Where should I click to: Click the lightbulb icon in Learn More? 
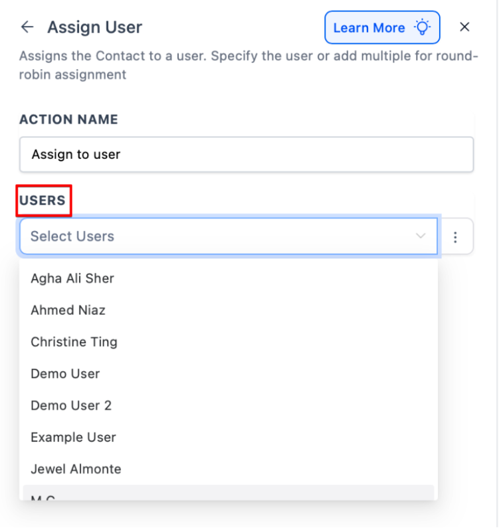[422, 27]
